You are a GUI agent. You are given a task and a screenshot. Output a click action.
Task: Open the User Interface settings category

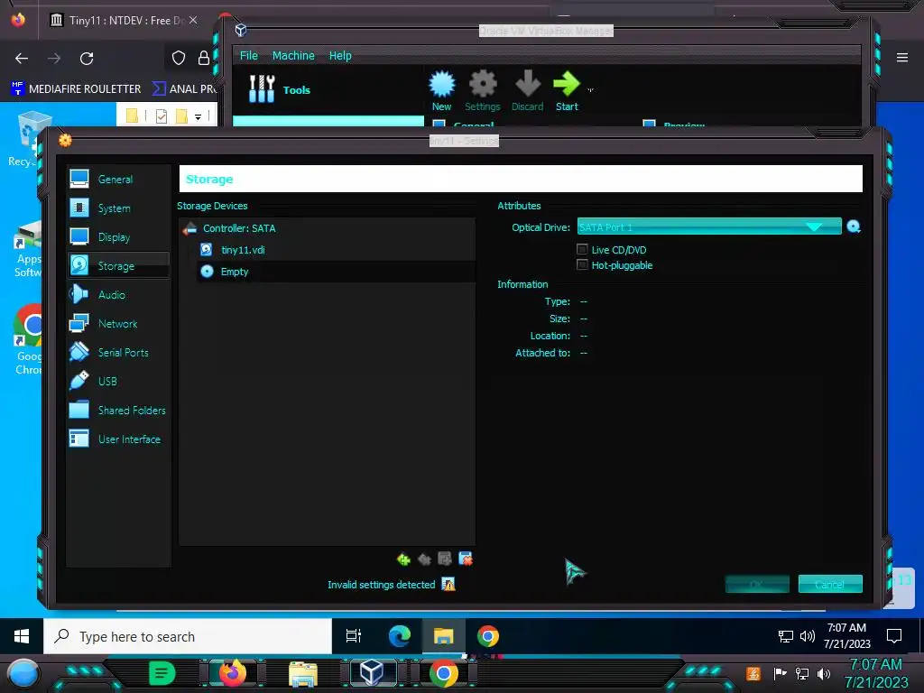point(116,439)
